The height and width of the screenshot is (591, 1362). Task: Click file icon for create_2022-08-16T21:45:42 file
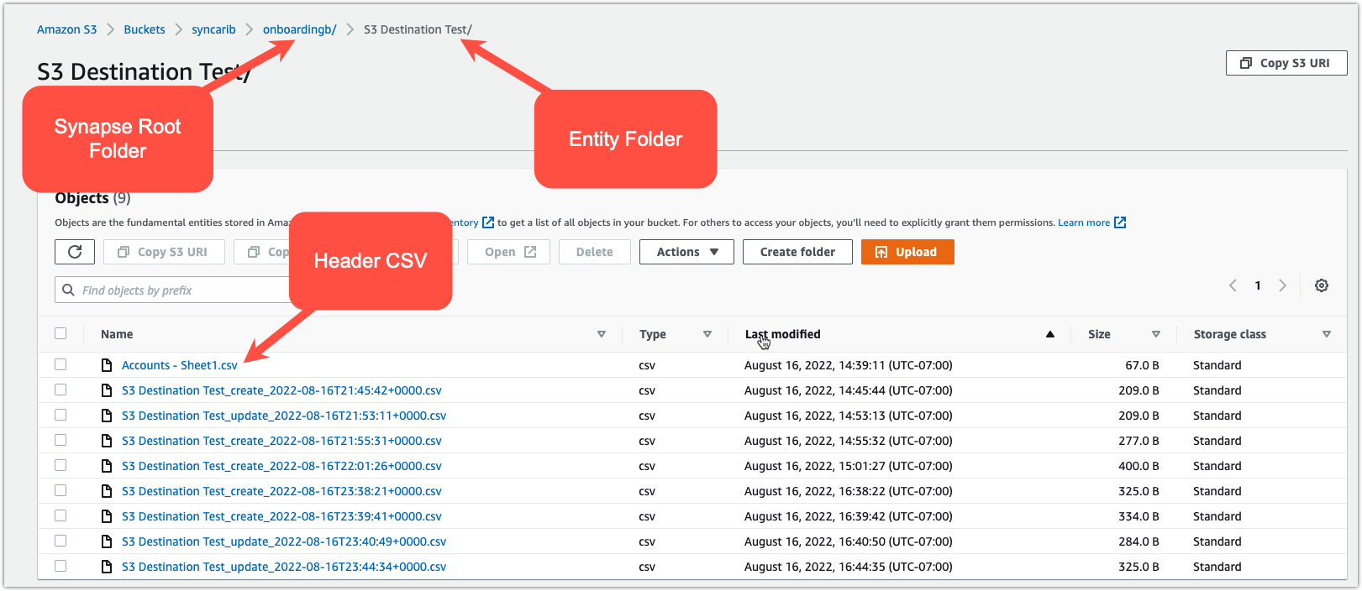[x=107, y=390]
